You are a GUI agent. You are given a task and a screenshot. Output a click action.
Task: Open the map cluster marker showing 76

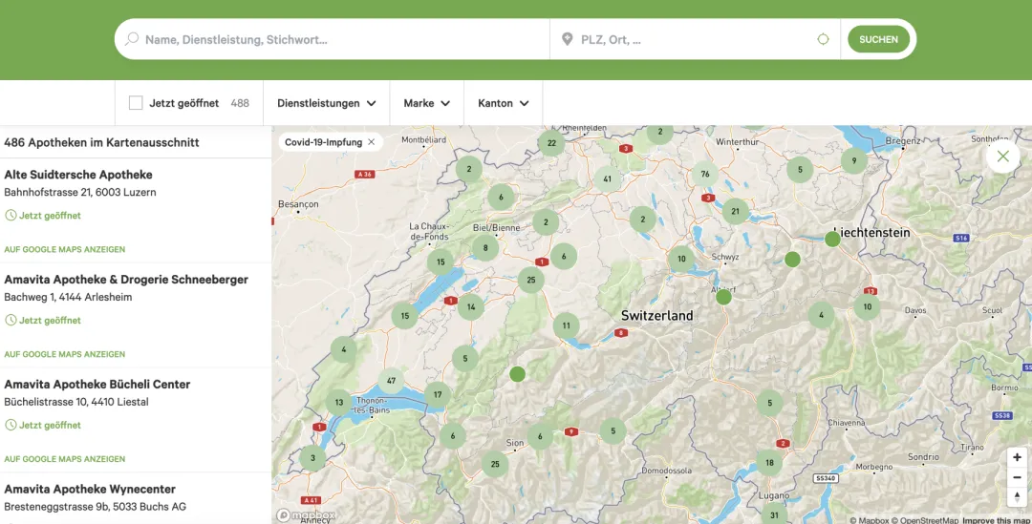[705, 174]
